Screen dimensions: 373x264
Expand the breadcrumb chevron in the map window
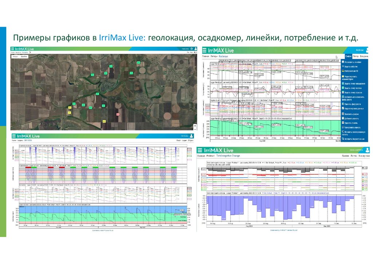(30, 53)
